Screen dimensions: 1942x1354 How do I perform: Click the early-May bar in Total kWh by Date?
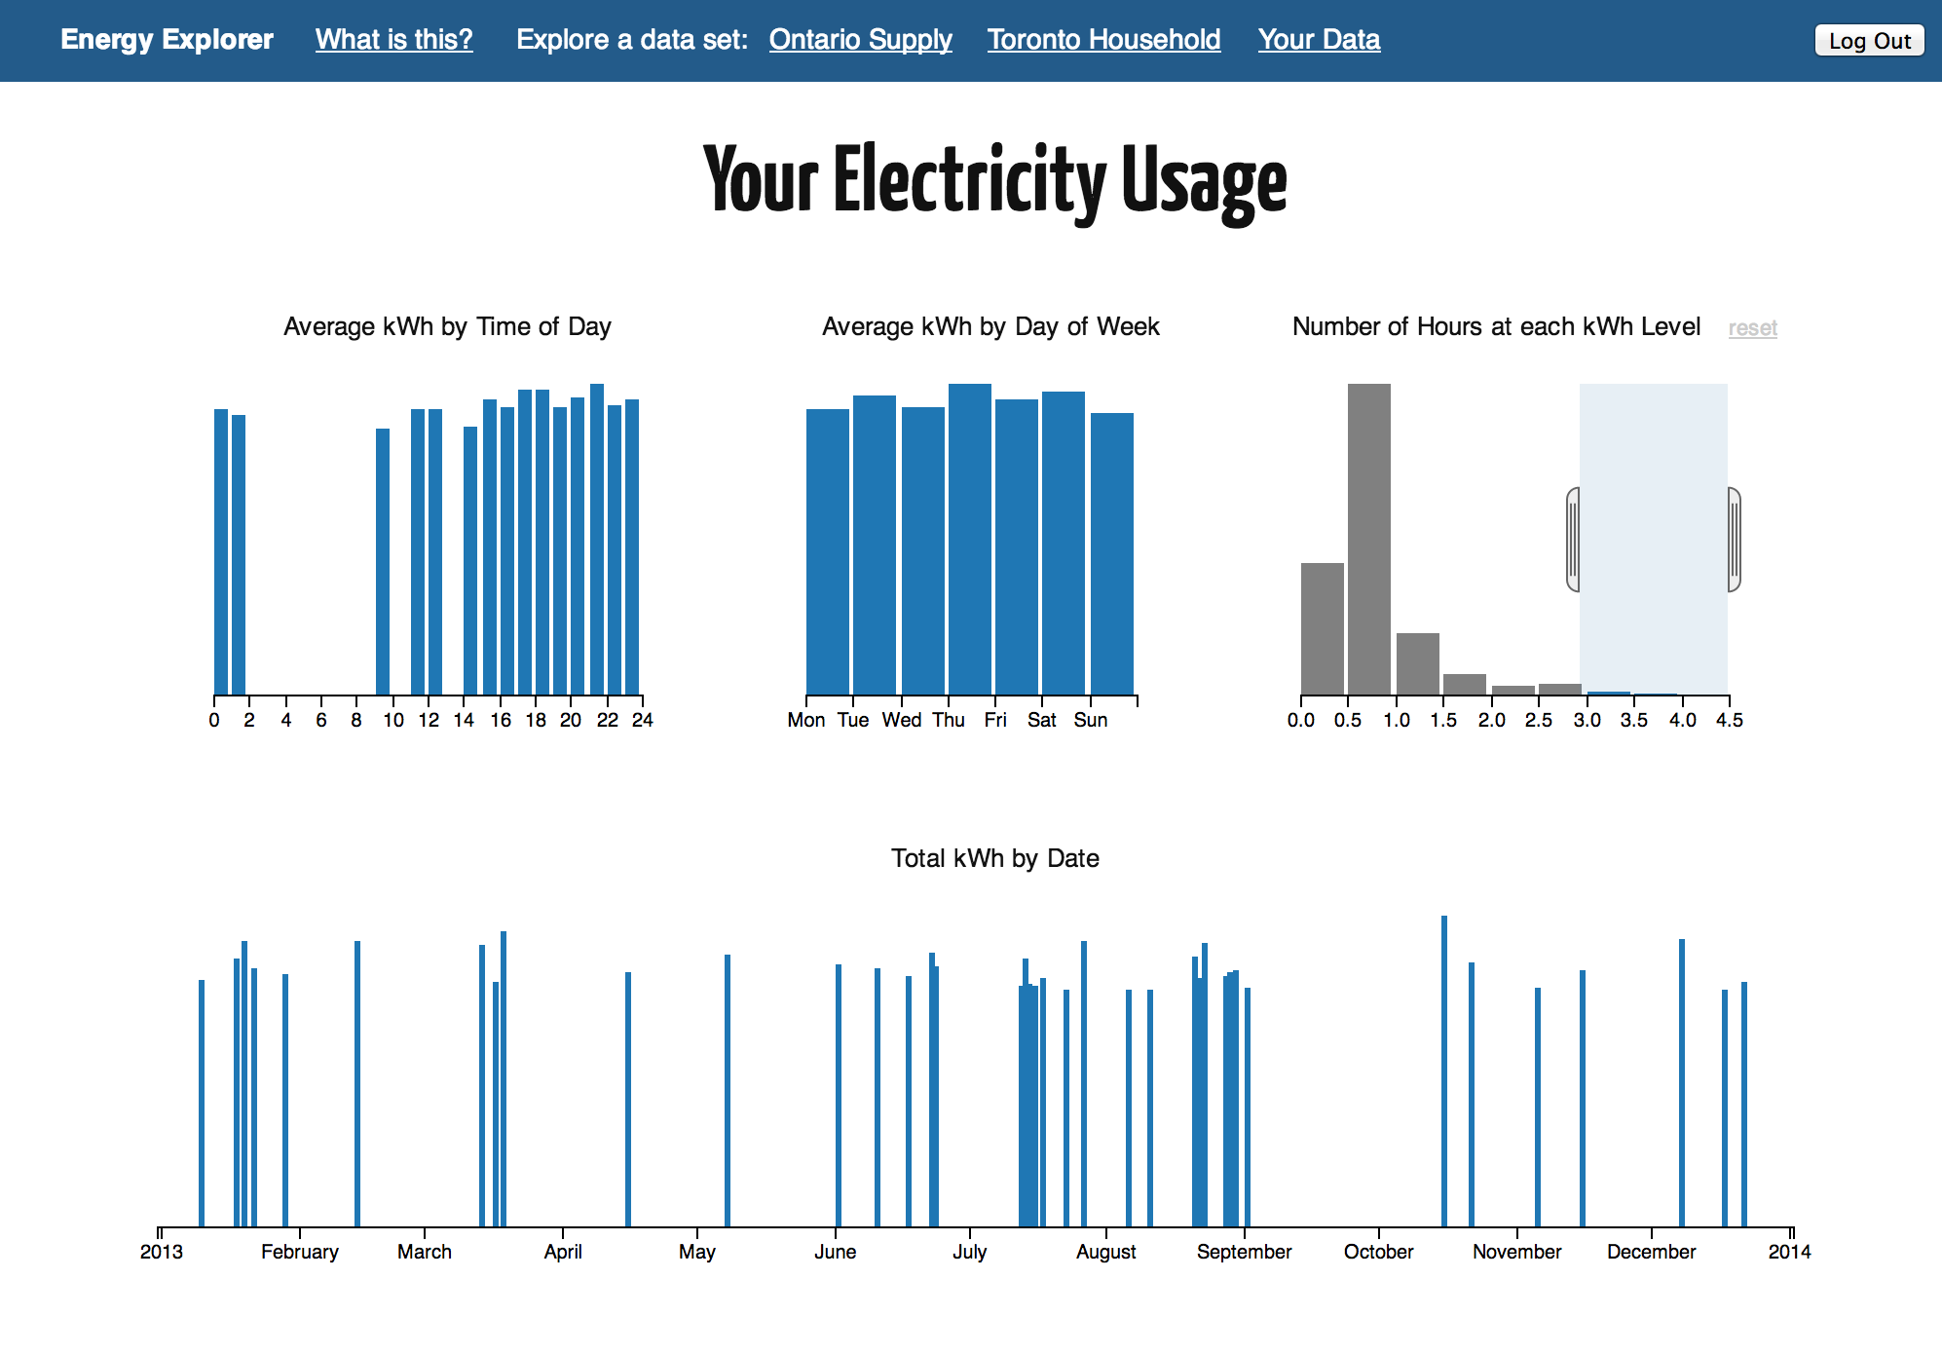728,1090
